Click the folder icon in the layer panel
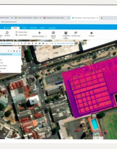This screenshot has width=117, height=149. point(14,51)
